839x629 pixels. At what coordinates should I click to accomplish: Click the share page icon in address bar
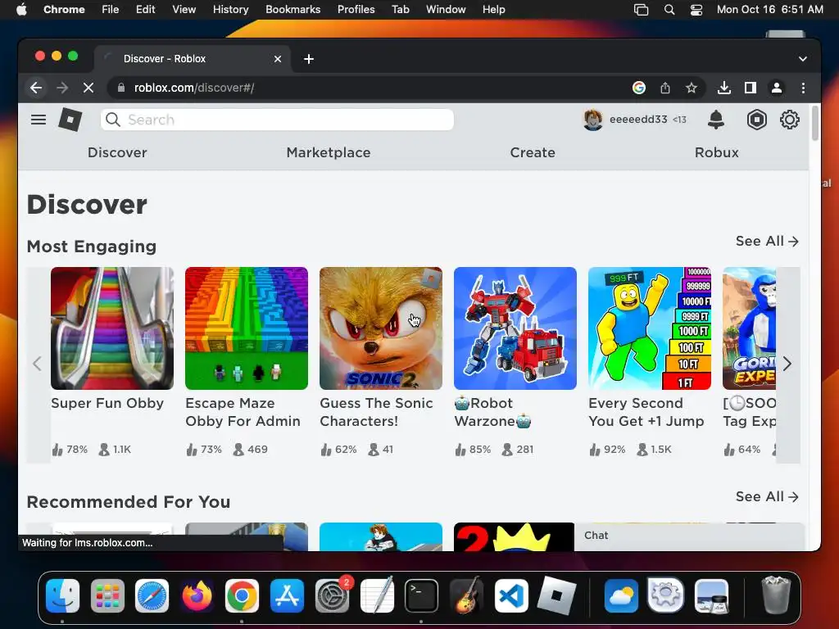click(x=665, y=88)
